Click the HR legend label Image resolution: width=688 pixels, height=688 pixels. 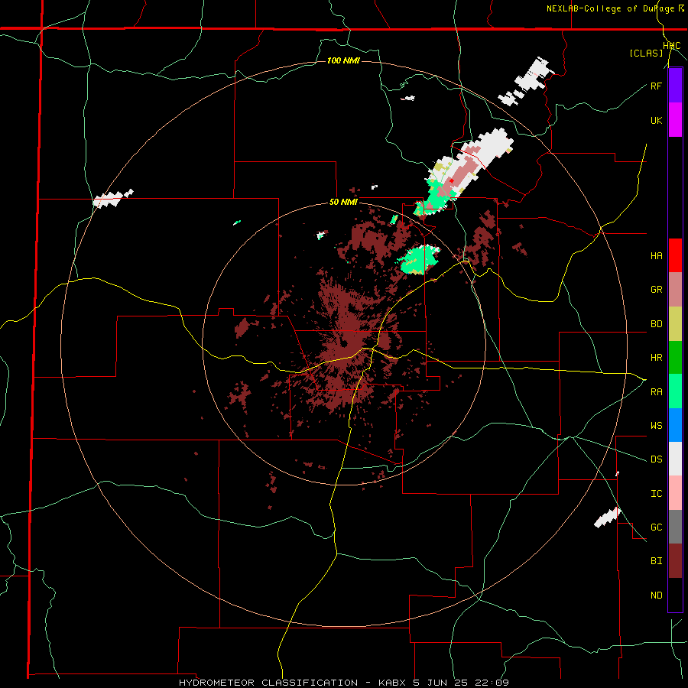point(656,358)
